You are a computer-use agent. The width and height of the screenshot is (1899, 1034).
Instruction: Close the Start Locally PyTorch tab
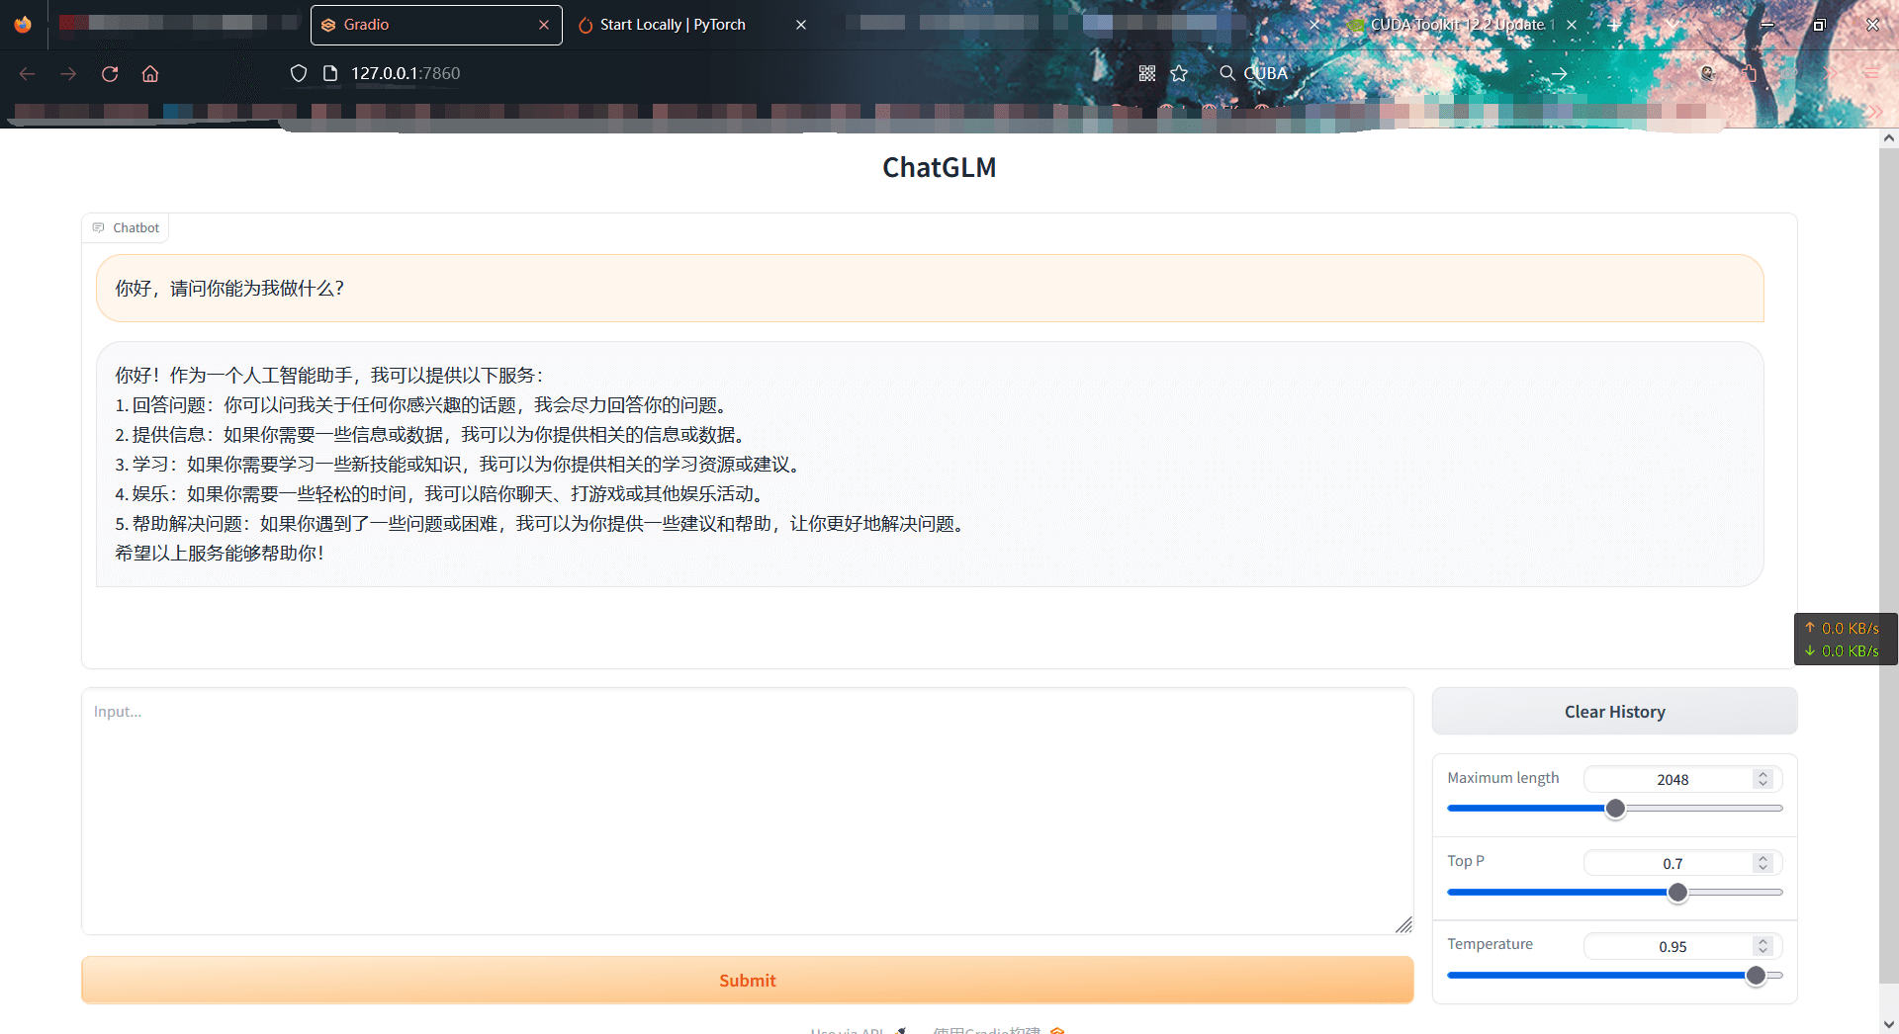(801, 25)
